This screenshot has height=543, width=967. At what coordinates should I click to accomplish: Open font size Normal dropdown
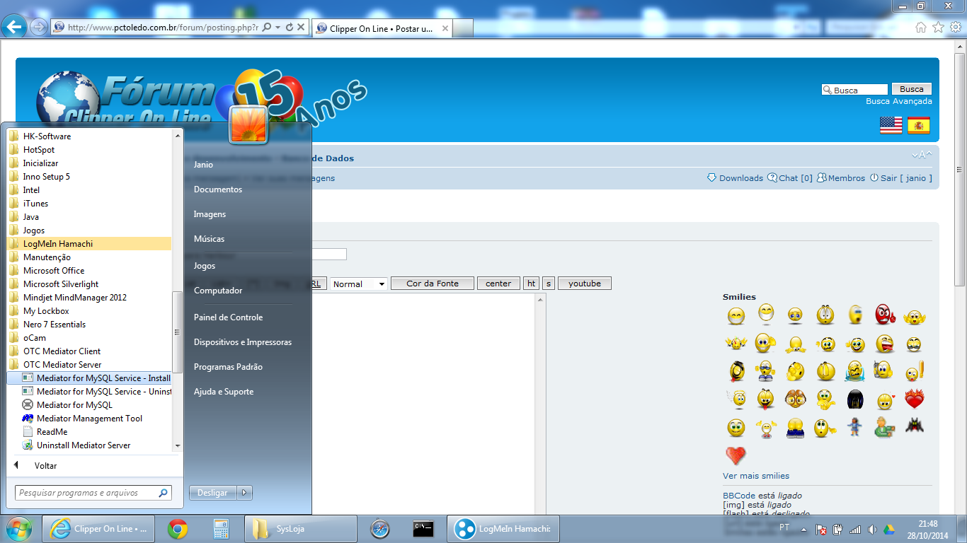coord(359,284)
